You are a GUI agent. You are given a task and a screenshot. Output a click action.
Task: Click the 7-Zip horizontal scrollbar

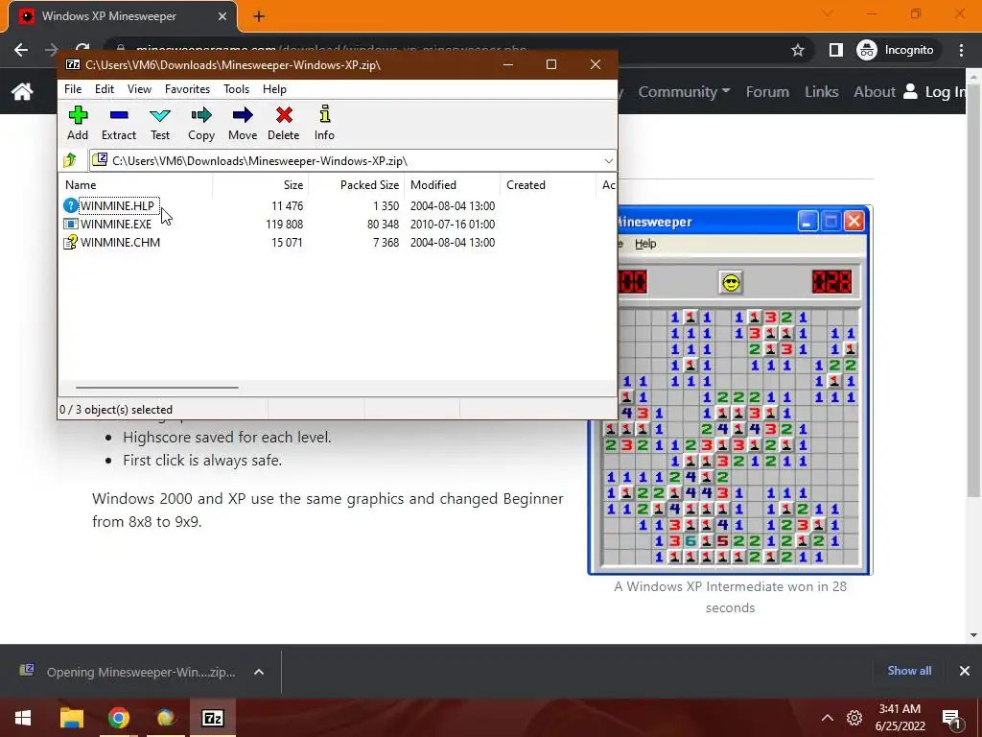[x=156, y=388]
